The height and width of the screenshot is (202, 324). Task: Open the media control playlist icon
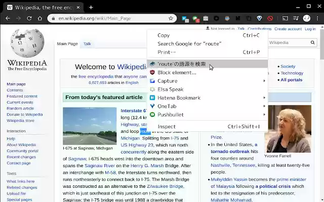point(296,18)
